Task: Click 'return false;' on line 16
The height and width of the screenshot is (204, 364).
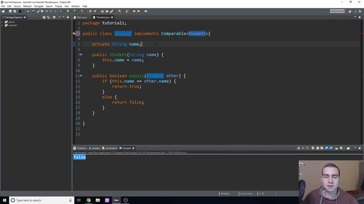Action: pyautogui.click(x=128, y=102)
